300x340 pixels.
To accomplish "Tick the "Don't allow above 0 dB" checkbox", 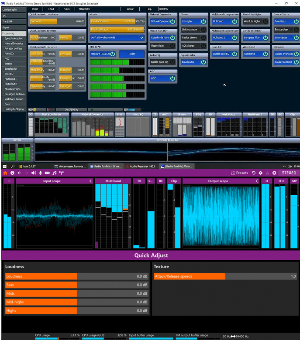I will pyautogui.click(x=141, y=37).
